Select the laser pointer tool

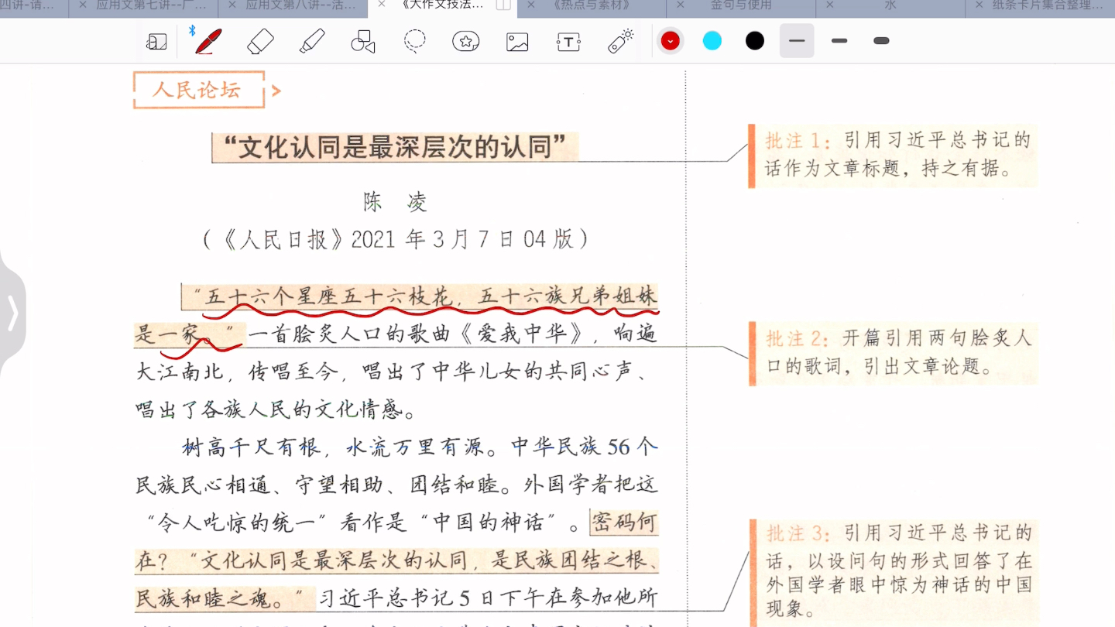pyautogui.click(x=621, y=41)
